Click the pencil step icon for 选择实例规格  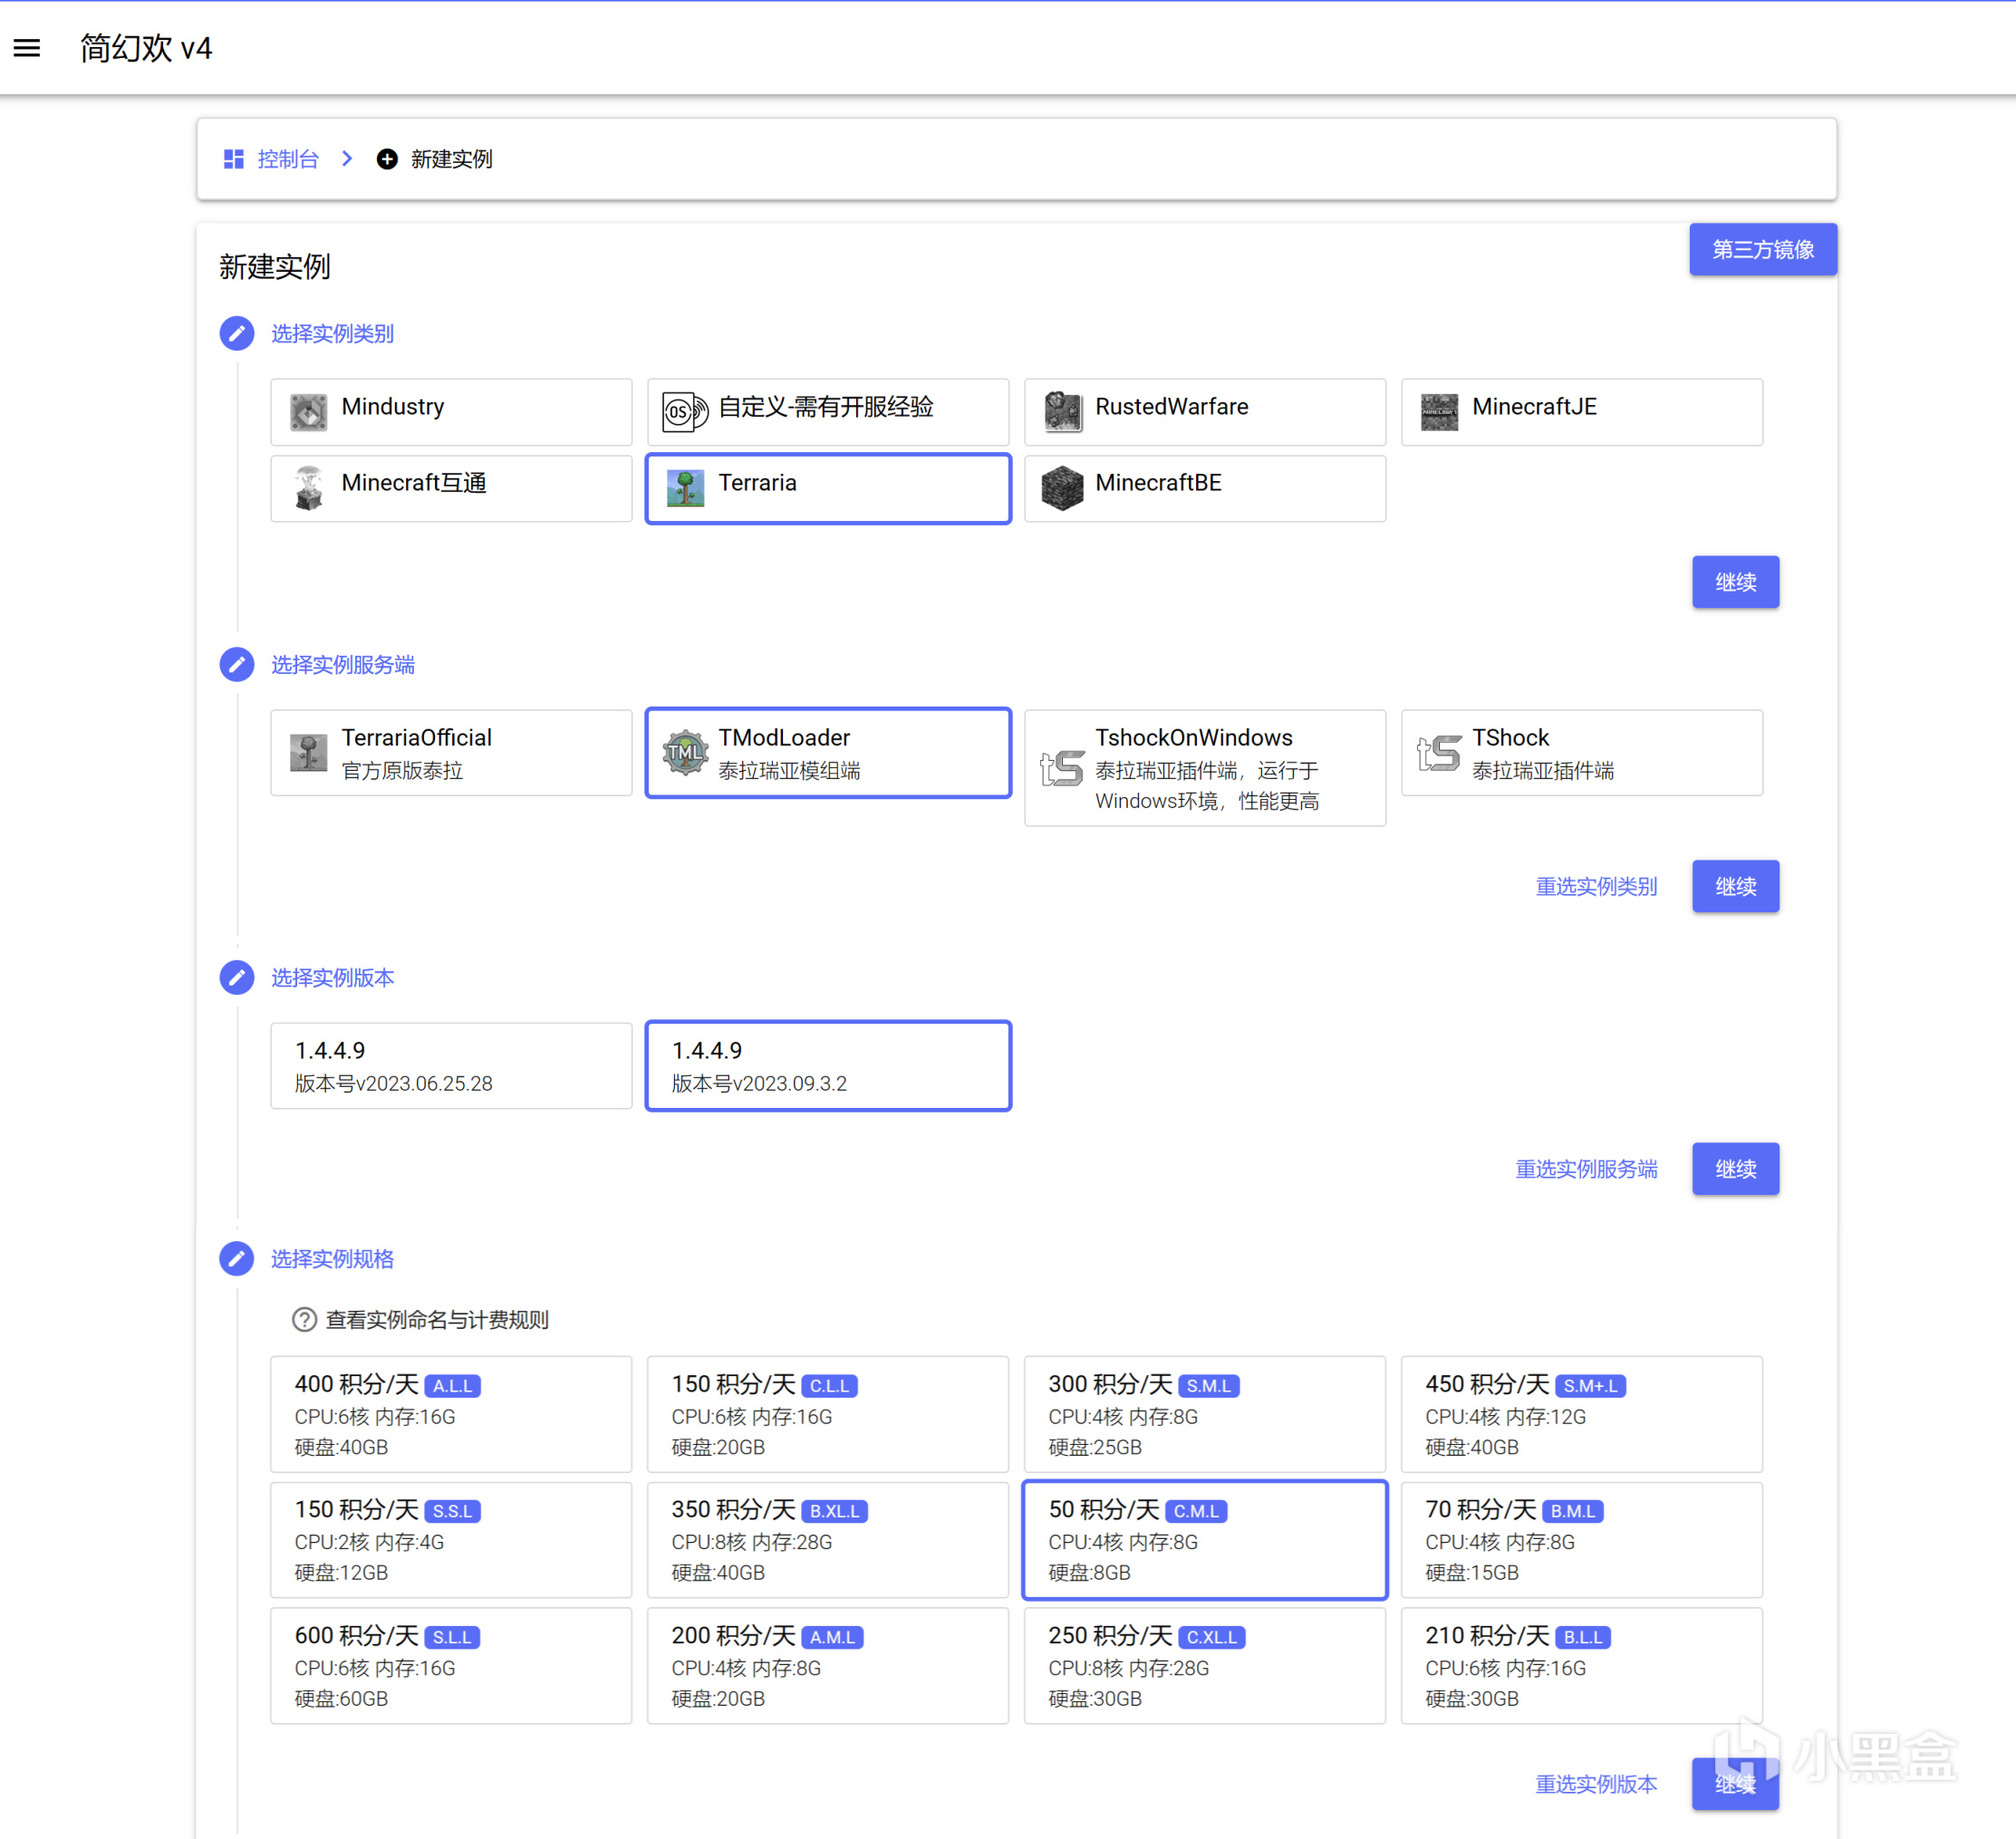[x=237, y=1258]
